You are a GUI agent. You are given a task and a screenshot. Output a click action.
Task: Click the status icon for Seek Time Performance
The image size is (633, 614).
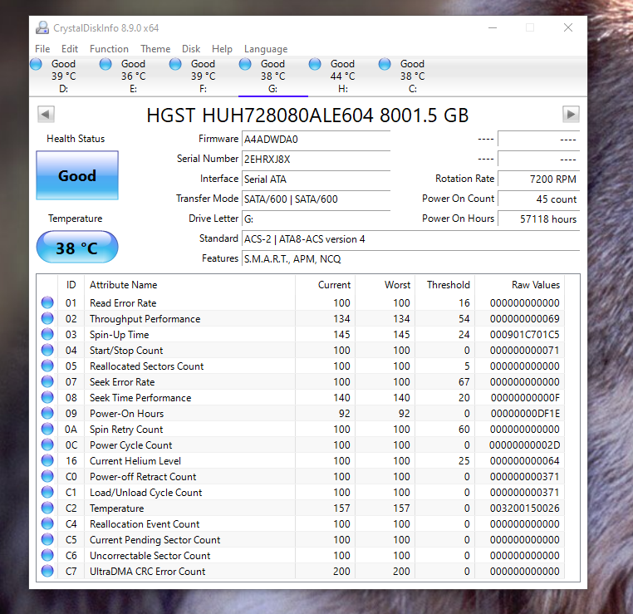coord(47,397)
